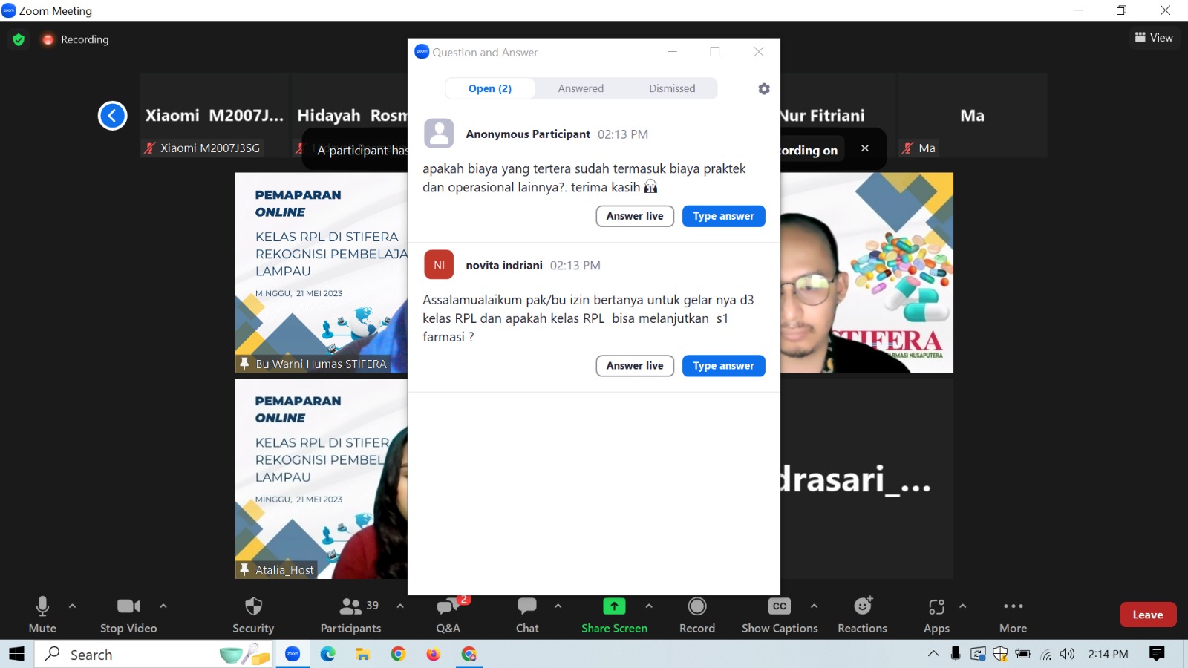This screenshot has width=1188, height=668.
Task: Expand the Share Screen options chevron
Action: point(648,606)
